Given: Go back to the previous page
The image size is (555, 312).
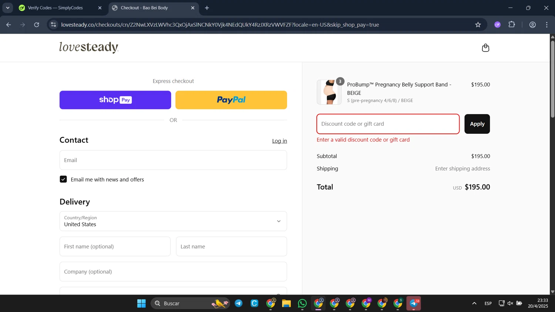Looking at the screenshot, I should [x=9, y=25].
